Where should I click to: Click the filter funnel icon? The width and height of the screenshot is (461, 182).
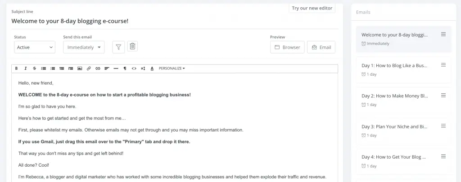[118, 47]
